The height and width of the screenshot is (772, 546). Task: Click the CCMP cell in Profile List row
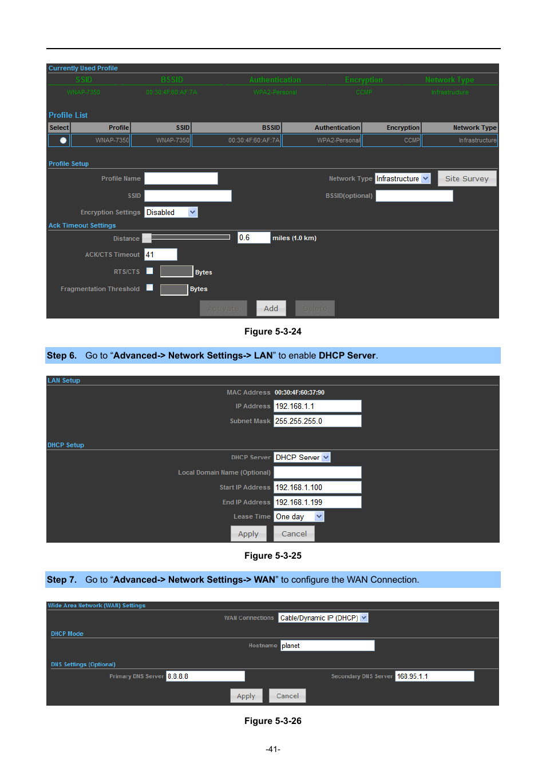coord(391,140)
